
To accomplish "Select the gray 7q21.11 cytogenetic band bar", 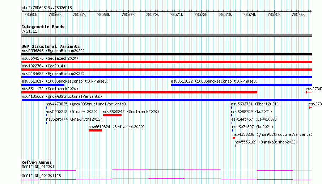I will [166, 35].
